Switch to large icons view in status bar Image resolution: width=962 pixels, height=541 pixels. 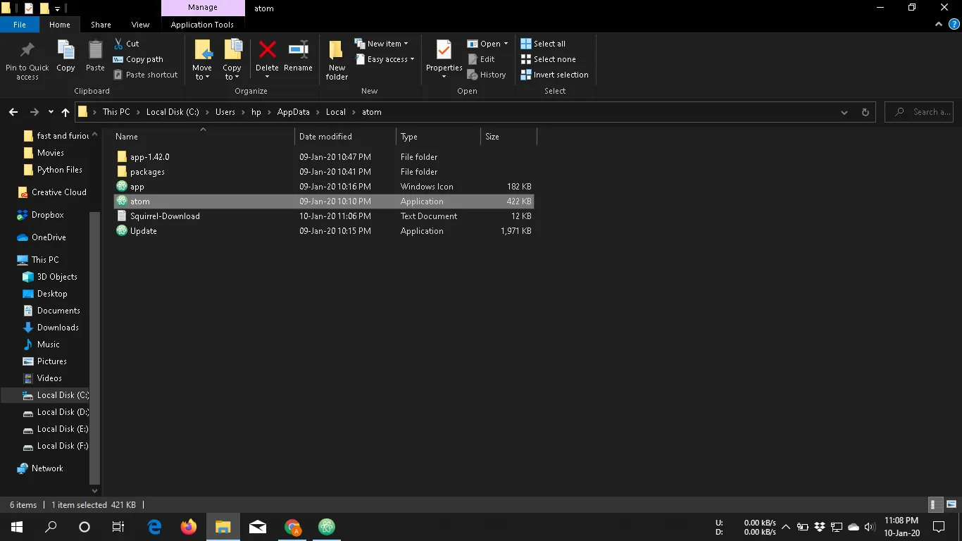(951, 505)
